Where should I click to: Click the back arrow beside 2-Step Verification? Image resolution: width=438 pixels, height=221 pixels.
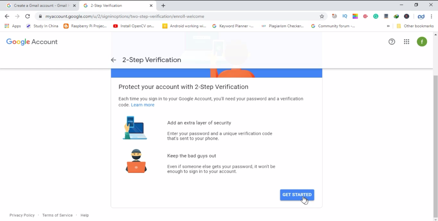[113, 60]
